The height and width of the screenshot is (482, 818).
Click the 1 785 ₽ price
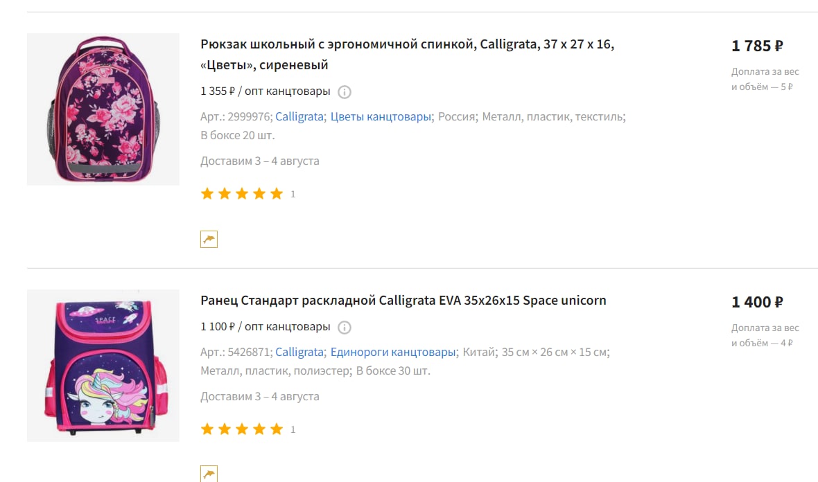coord(757,46)
